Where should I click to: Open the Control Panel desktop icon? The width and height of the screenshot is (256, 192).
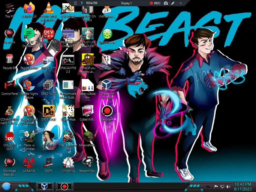pos(10,88)
